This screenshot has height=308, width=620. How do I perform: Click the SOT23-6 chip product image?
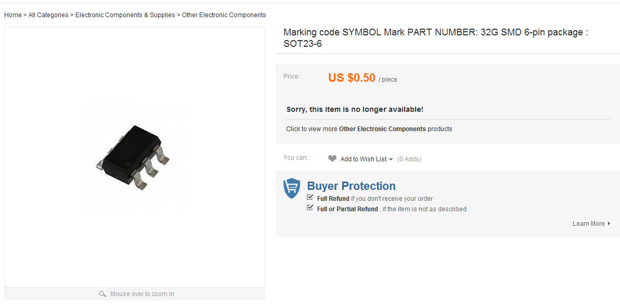[134, 155]
